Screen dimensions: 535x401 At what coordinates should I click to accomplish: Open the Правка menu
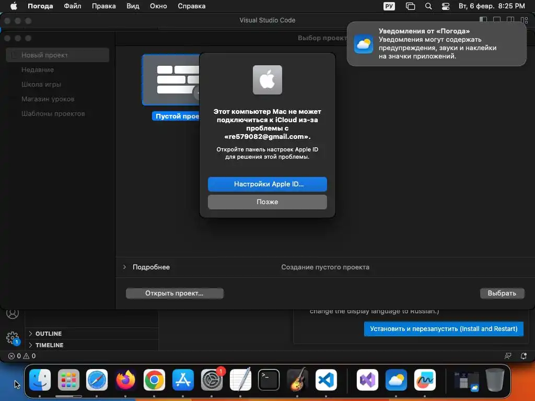[x=104, y=6]
